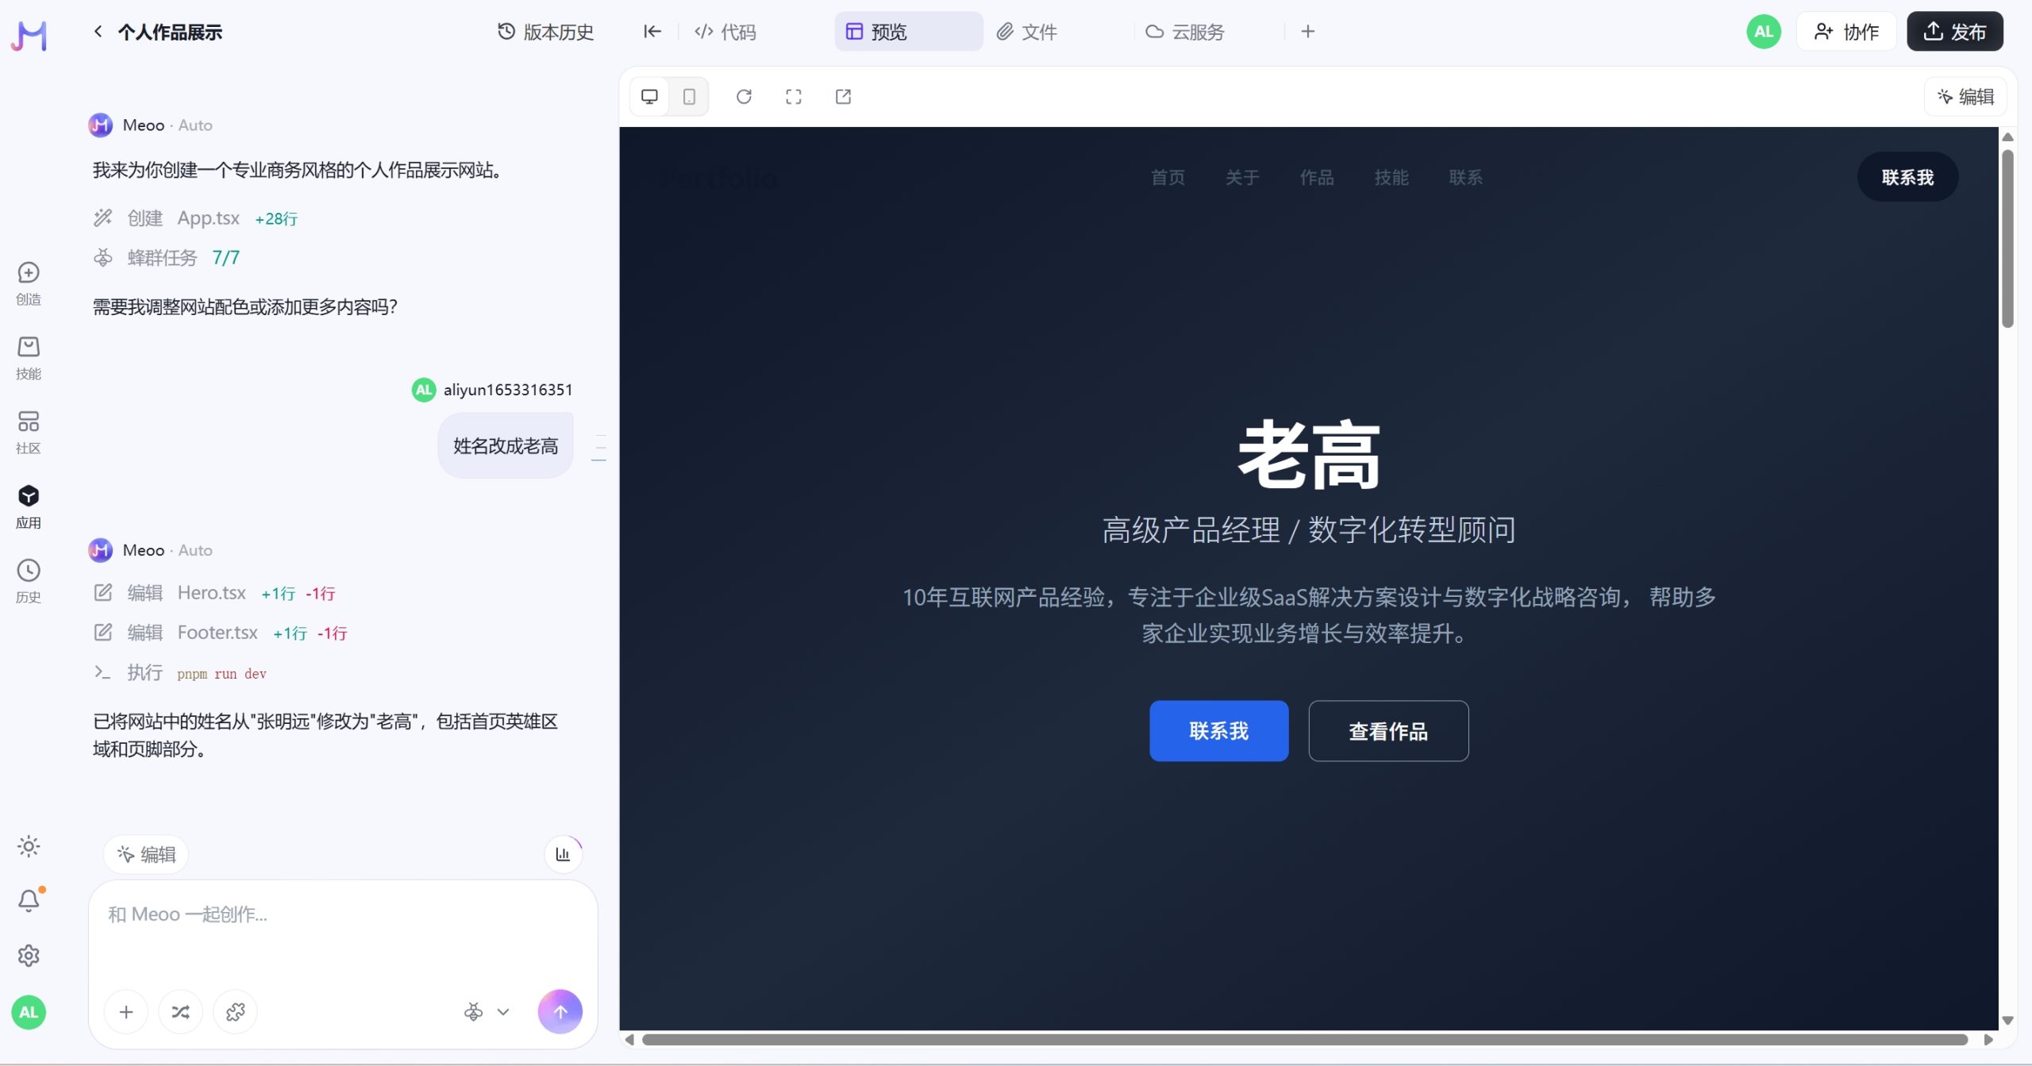Click the chart icon above chat input
This screenshot has height=1066, width=2032.
click(x=562, y=852)
